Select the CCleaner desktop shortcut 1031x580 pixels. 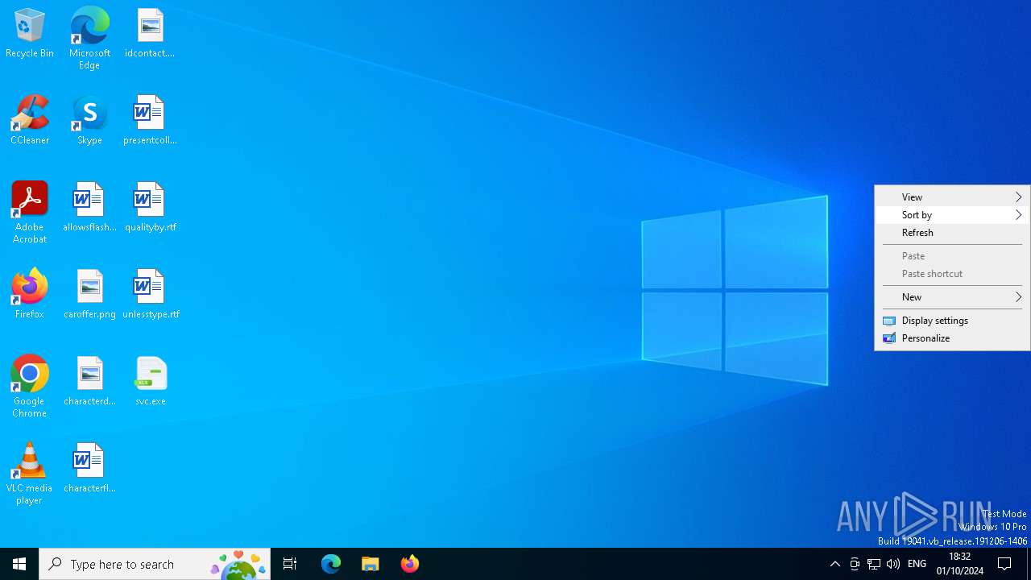[30, 120]
